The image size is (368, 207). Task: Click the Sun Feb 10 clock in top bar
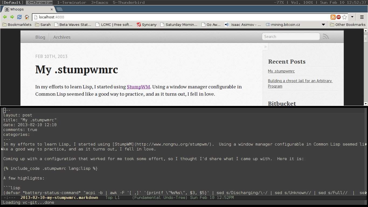(343, 2)
